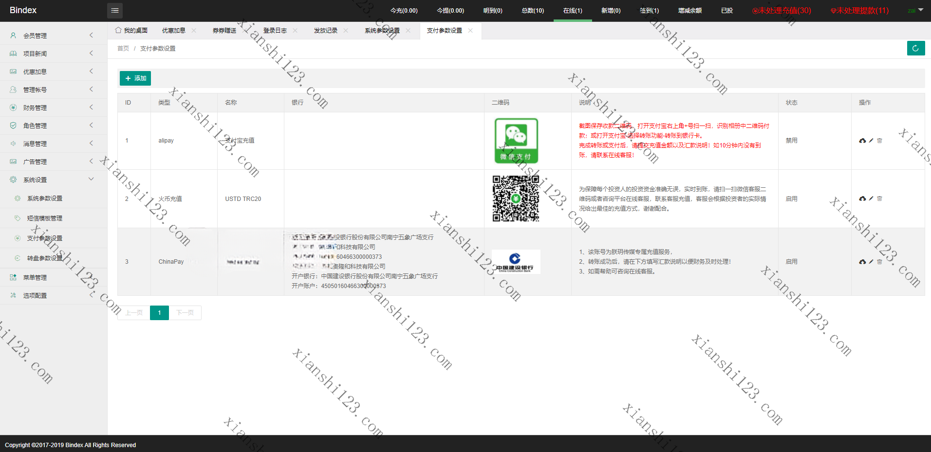Collapse the 系统设置 menu
Screen dimensions: 931x452
pyautogui.click(x=54, y=180)
